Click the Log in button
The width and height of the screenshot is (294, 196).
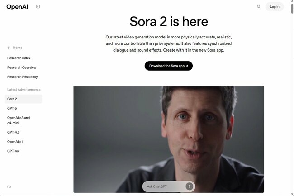click(x=275, y=7)
